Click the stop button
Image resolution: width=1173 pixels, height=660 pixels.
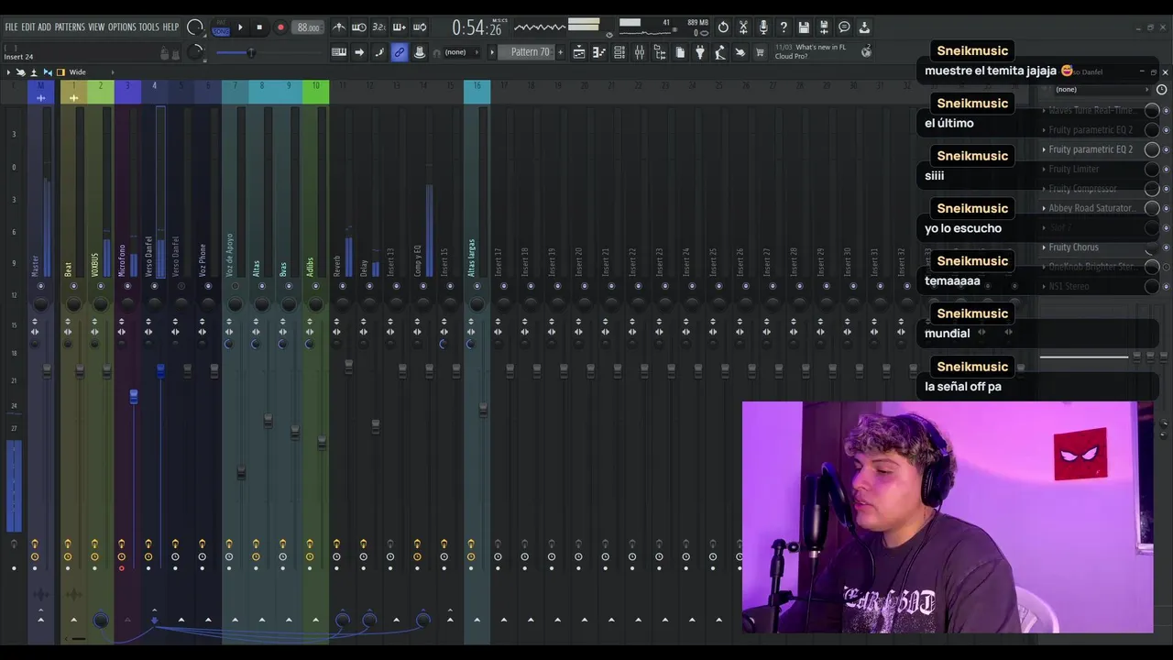coord(259,27)
